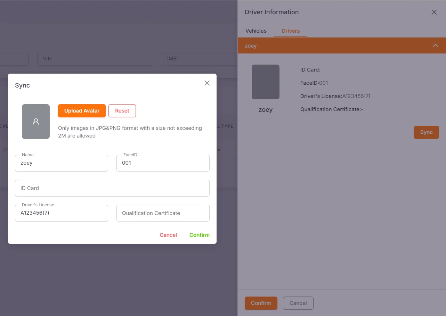Select the Drivers tab

tap(291, 31)
